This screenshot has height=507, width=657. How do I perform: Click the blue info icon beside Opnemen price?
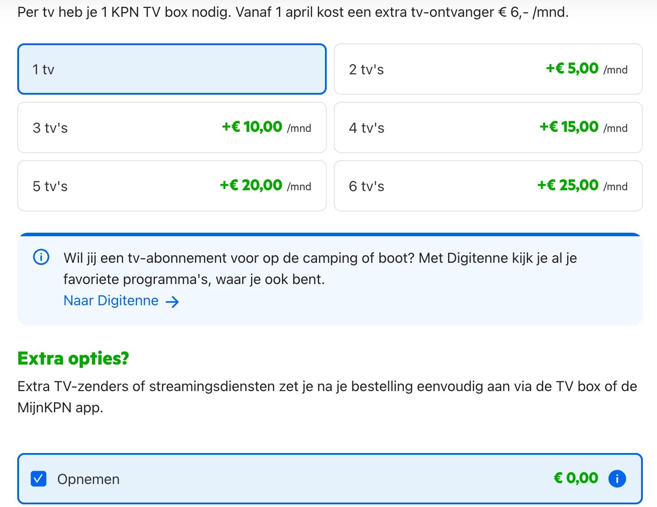617,478
